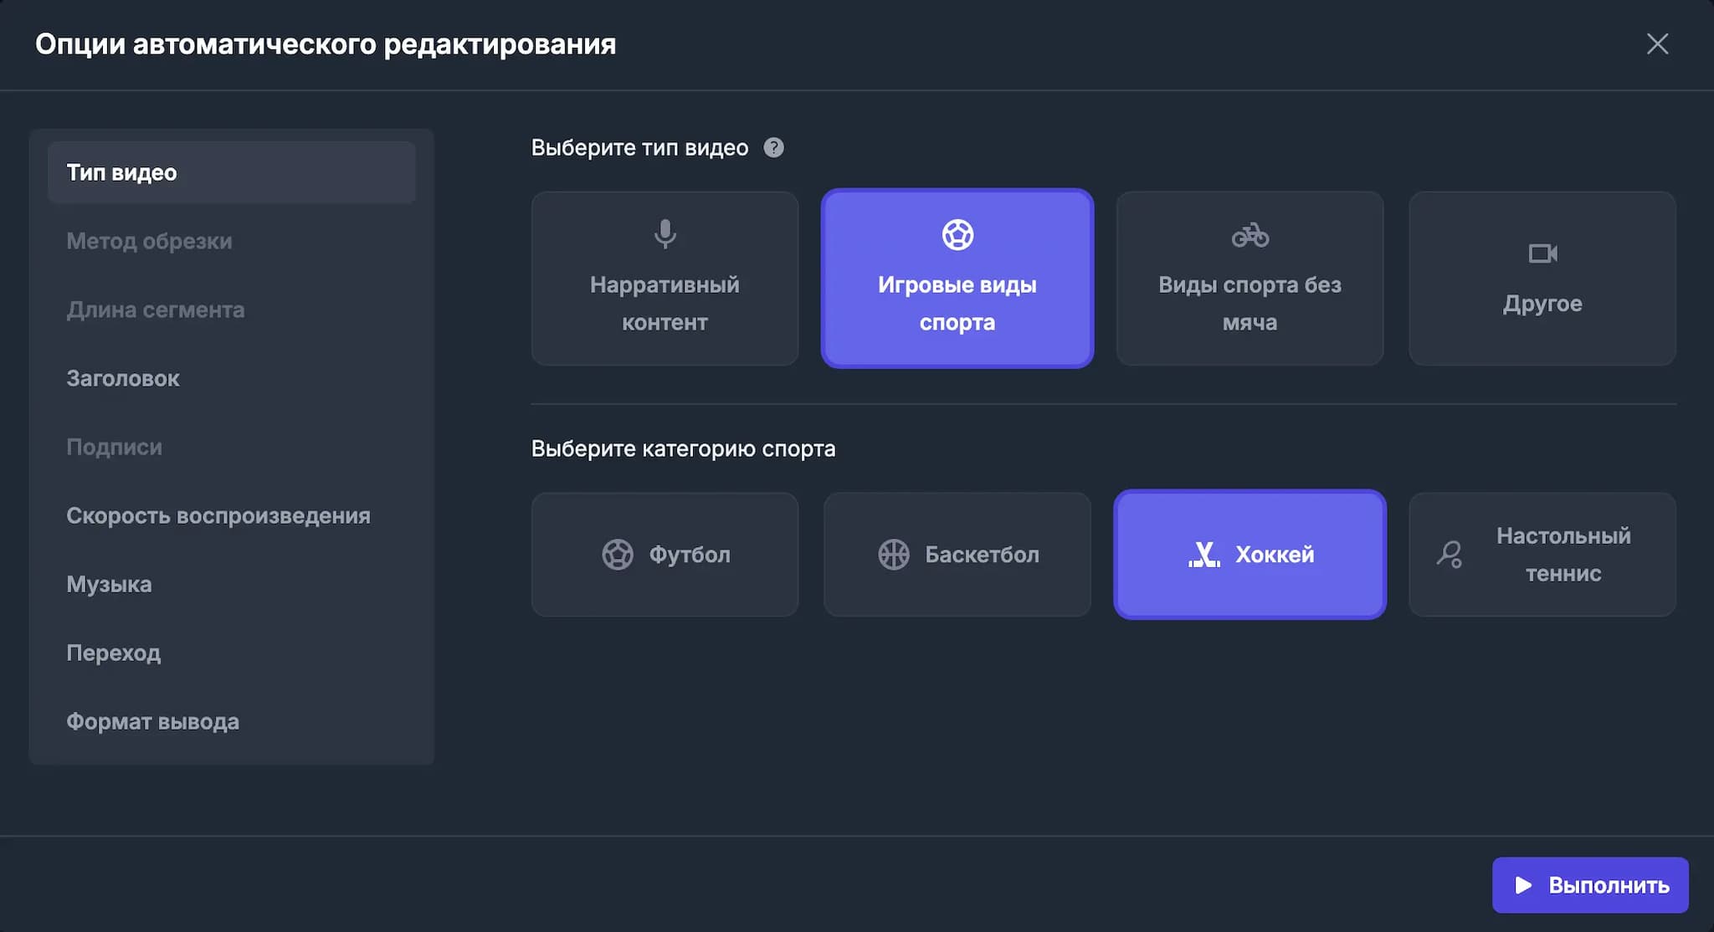The width and height of the screenshot is (1714, 932).
Task: Click the video camera icon above Другое
Action: [1542, 253]
